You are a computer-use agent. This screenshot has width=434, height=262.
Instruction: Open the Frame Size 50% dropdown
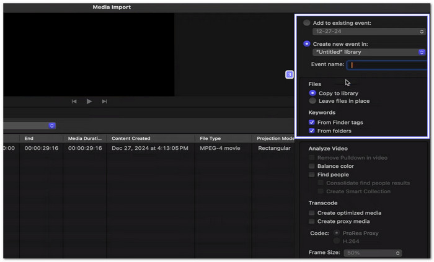coord(373,253)
